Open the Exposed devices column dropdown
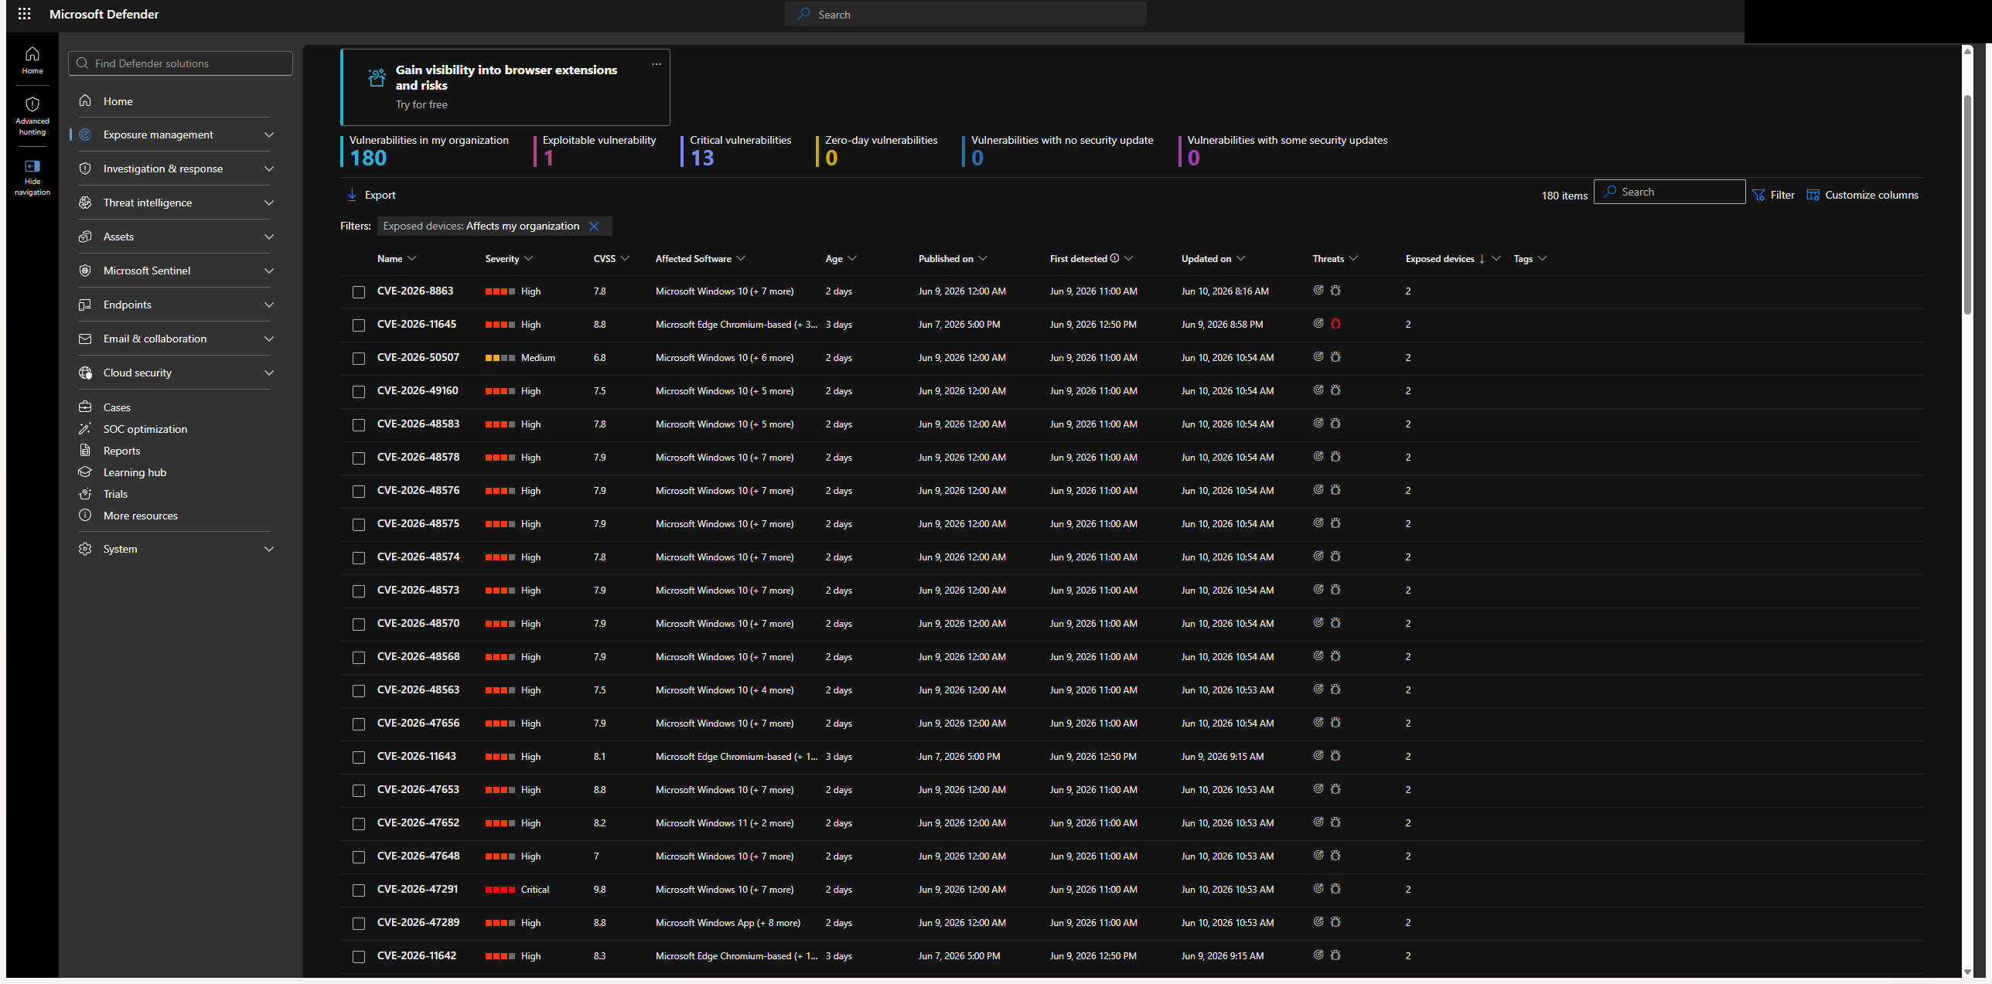This screenshot has height=984, width=1992. tap(1496, 258)
